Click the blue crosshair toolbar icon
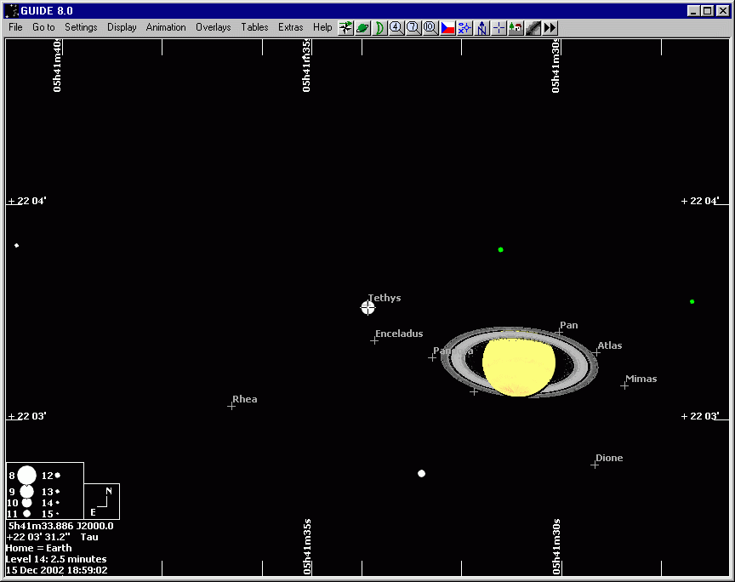 point(499,27)
